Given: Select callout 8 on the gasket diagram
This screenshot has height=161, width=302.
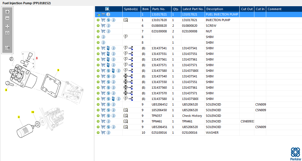Looking at the screenshot, I should [x=58, y=70].
